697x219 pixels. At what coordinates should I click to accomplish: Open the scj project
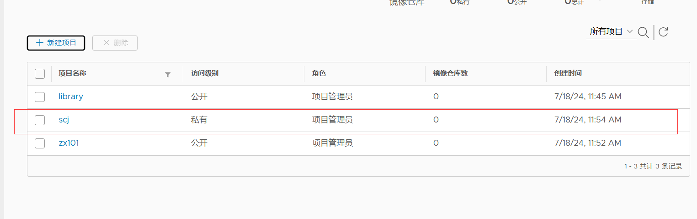(x=64, y=120)
